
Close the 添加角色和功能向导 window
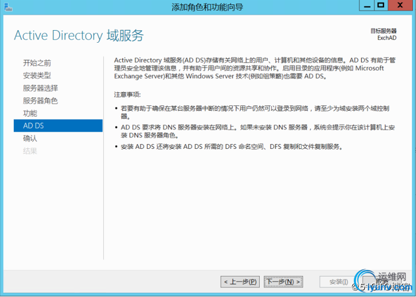pos(400,5)
